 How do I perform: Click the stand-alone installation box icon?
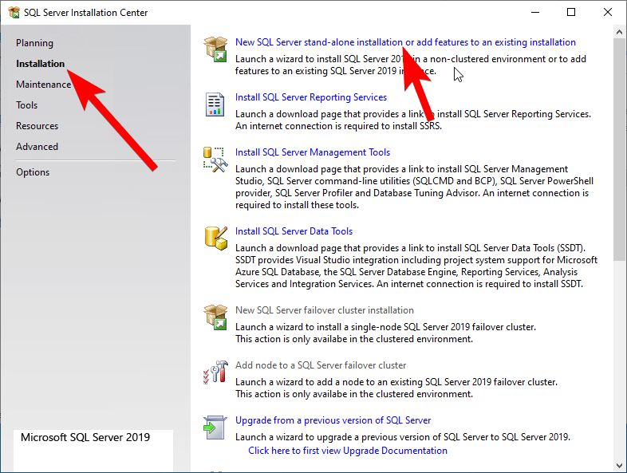pos(215,49)
